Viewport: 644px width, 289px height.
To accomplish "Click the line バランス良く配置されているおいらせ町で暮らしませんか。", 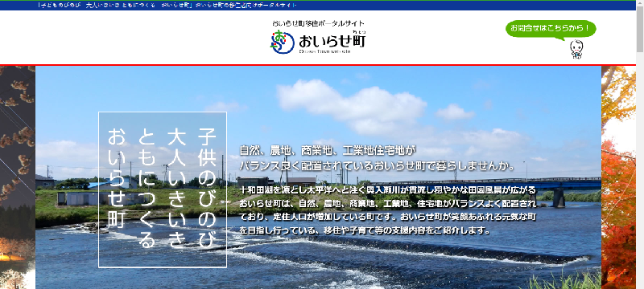I will coord(377,166).
